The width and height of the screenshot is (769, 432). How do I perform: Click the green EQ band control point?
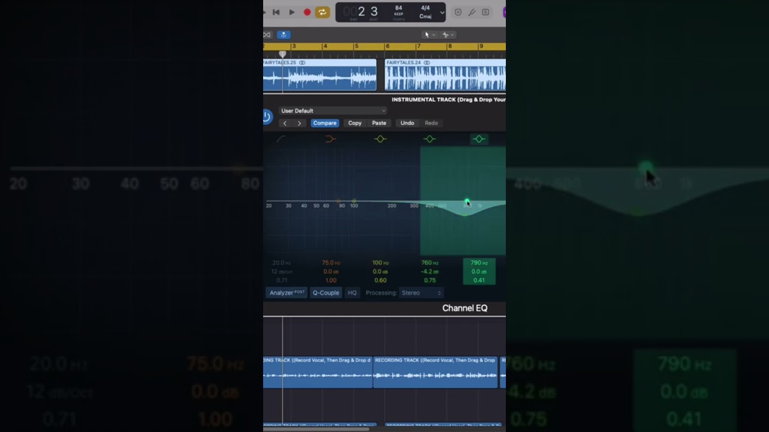[467, 202]
